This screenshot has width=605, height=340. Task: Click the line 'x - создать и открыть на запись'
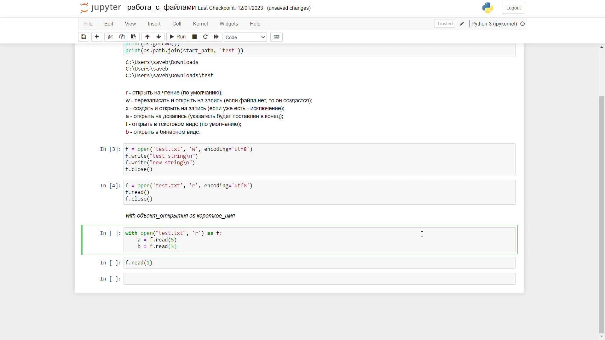pyautogui.click(x=205, y=109)
